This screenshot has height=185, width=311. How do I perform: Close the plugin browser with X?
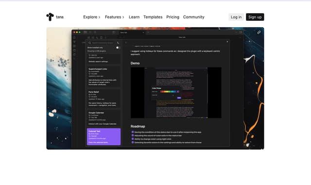click(227, 42)
